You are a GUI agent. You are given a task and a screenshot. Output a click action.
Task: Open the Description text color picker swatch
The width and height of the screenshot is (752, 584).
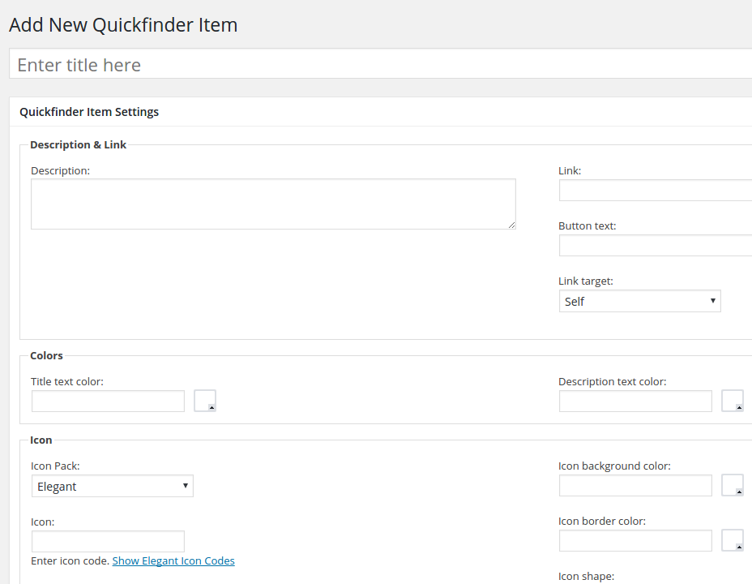[733, 401]
